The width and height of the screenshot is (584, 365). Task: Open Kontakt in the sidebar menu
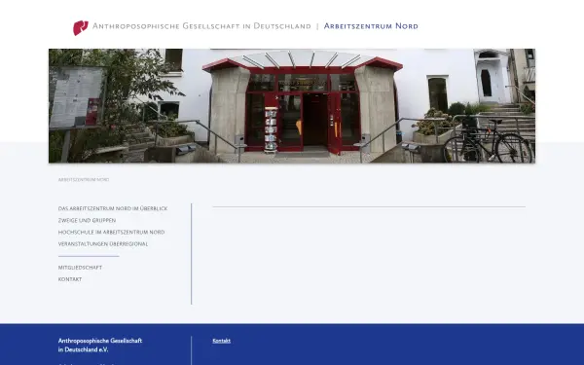coord(70,279)
